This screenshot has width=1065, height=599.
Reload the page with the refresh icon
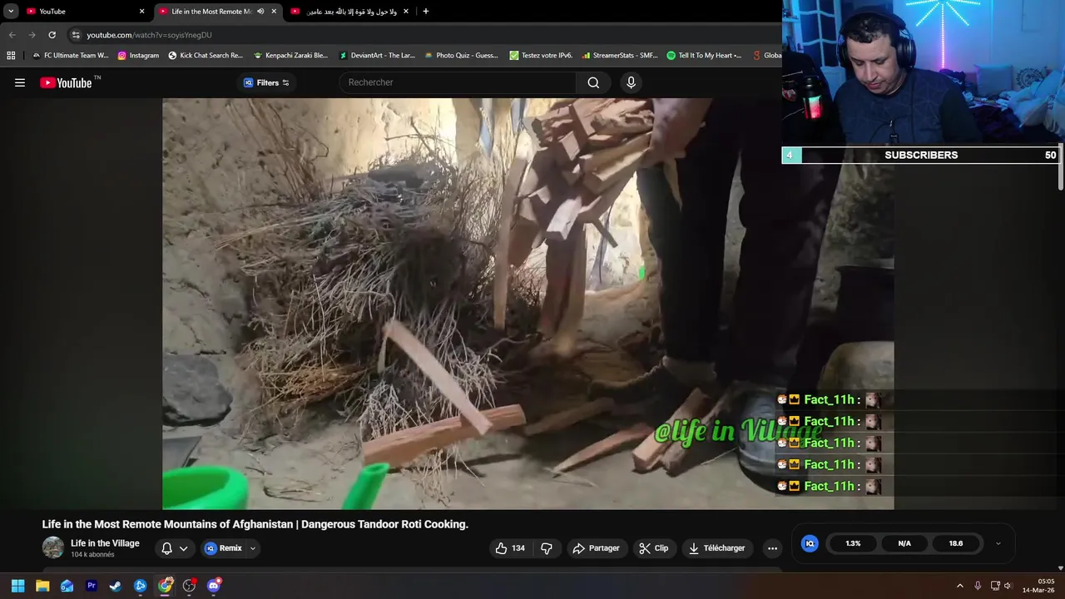tap(52, 35)
